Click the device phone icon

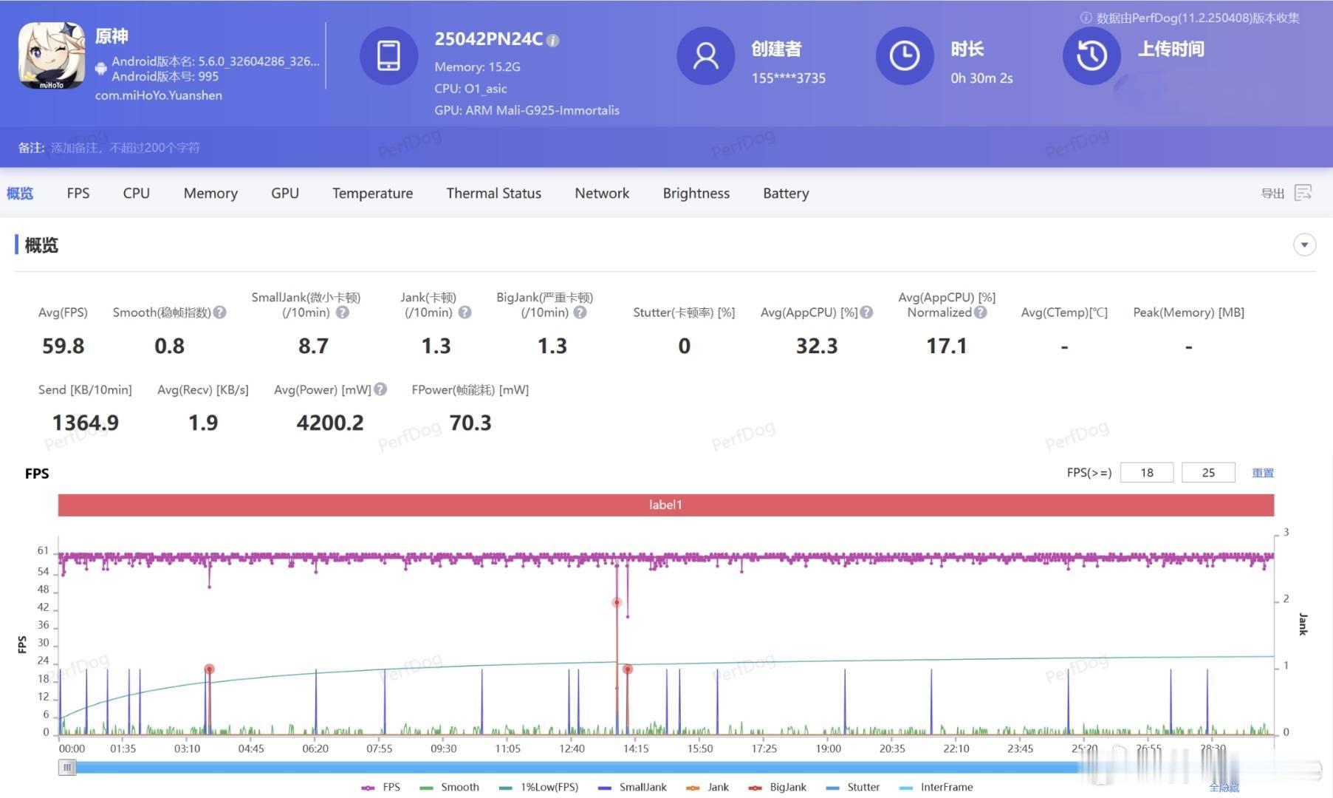(x=388, y=56)
